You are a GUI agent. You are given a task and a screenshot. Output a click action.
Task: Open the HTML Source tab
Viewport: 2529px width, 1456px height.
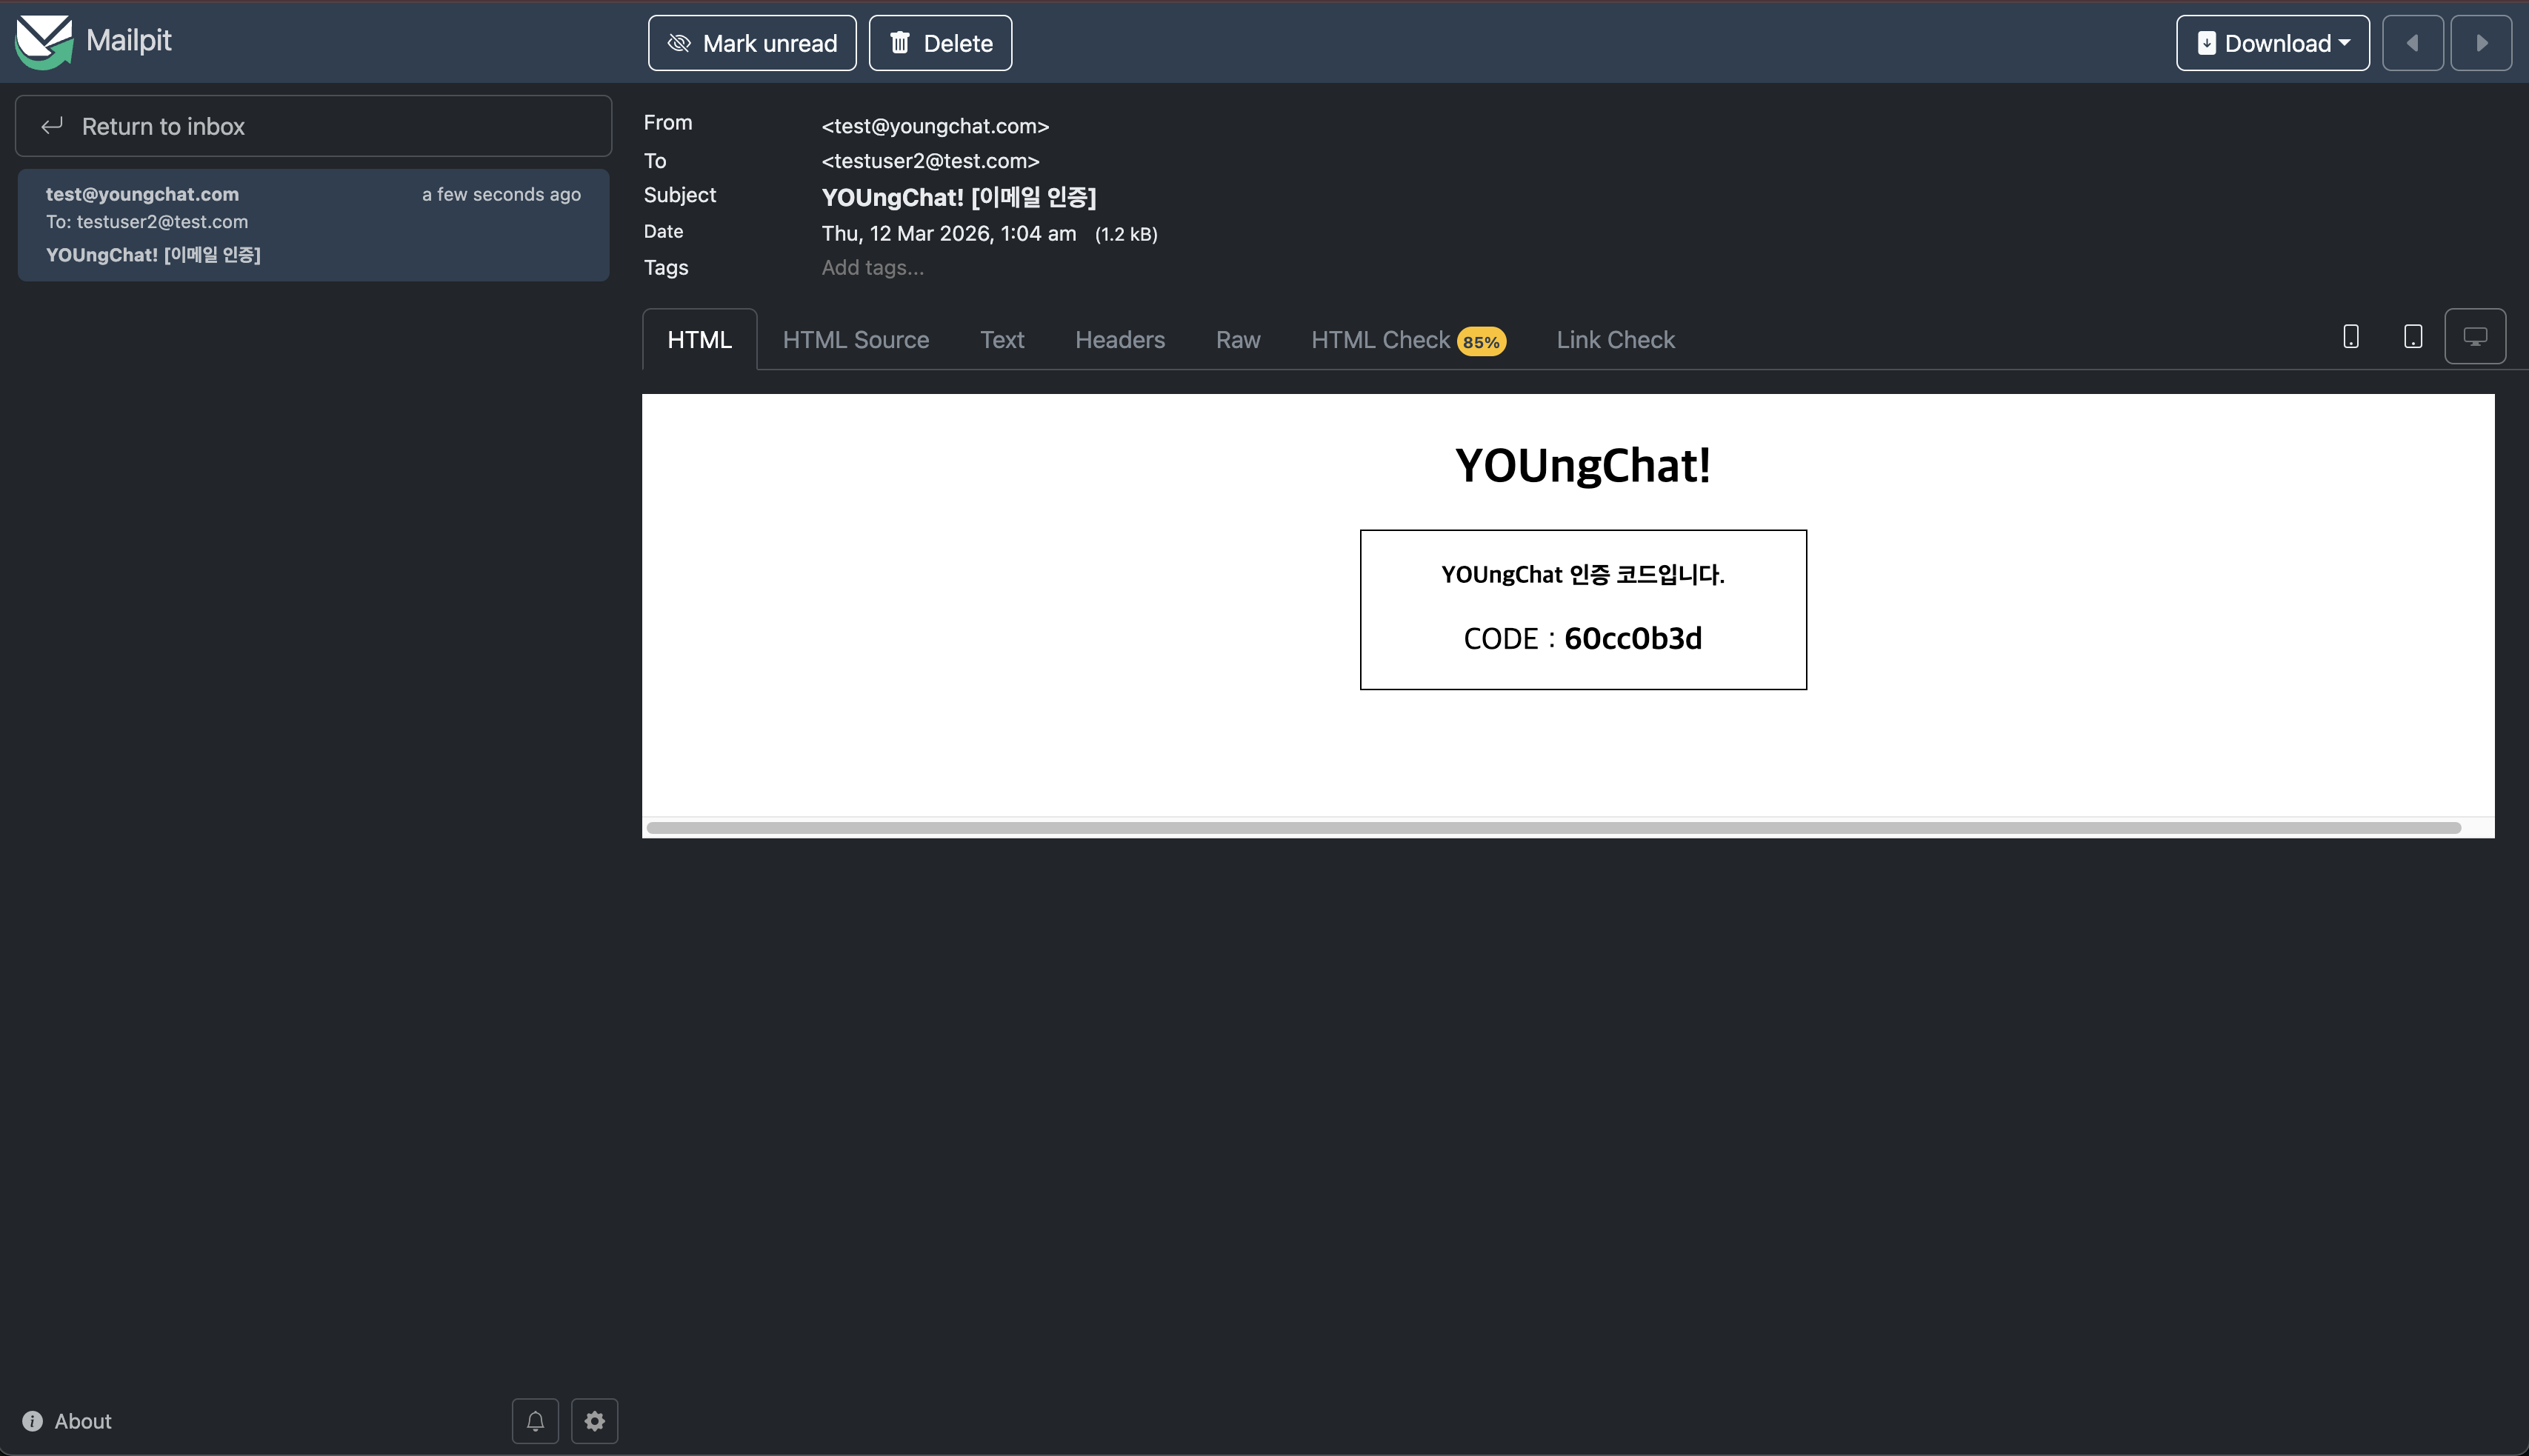tap(856, 340)
